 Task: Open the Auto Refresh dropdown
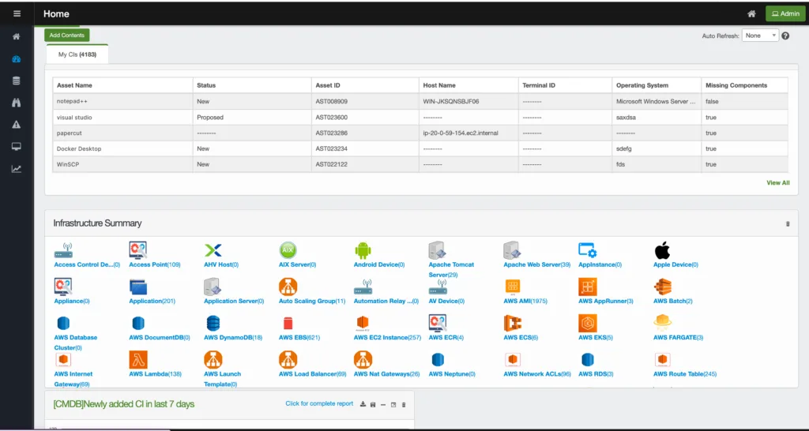click(x=760, y=36)
